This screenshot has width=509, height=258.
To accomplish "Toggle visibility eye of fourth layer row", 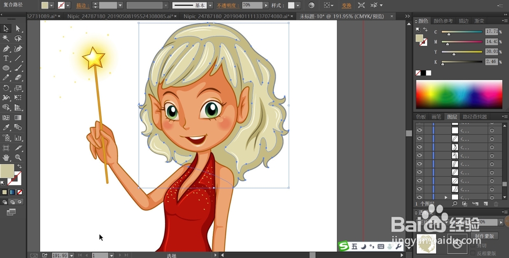I will tap(419, 156).
